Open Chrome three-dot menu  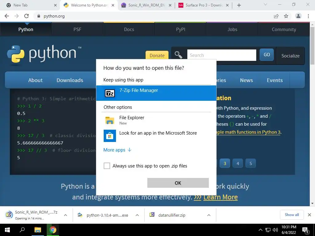308,16
